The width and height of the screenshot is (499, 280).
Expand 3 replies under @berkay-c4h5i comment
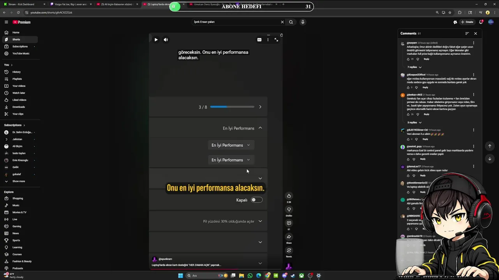414,122
